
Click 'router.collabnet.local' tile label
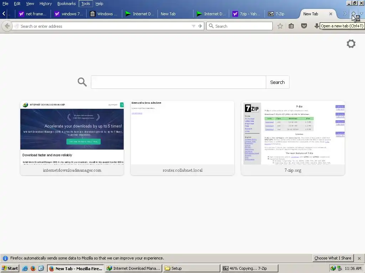click(182, 170)
